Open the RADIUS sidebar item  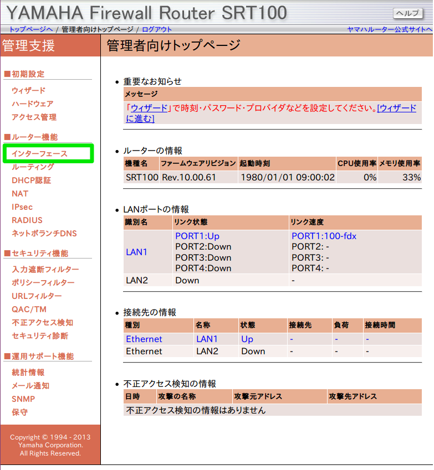tap(27, 220)
